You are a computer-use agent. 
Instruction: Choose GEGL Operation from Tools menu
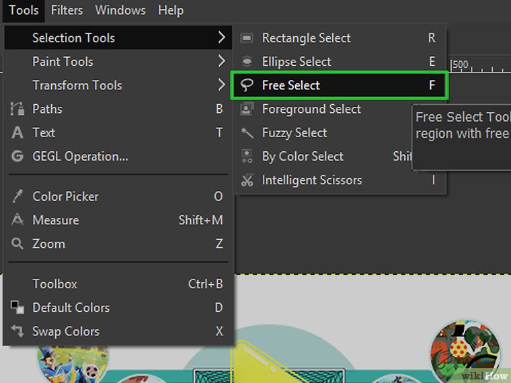[80, 157]
